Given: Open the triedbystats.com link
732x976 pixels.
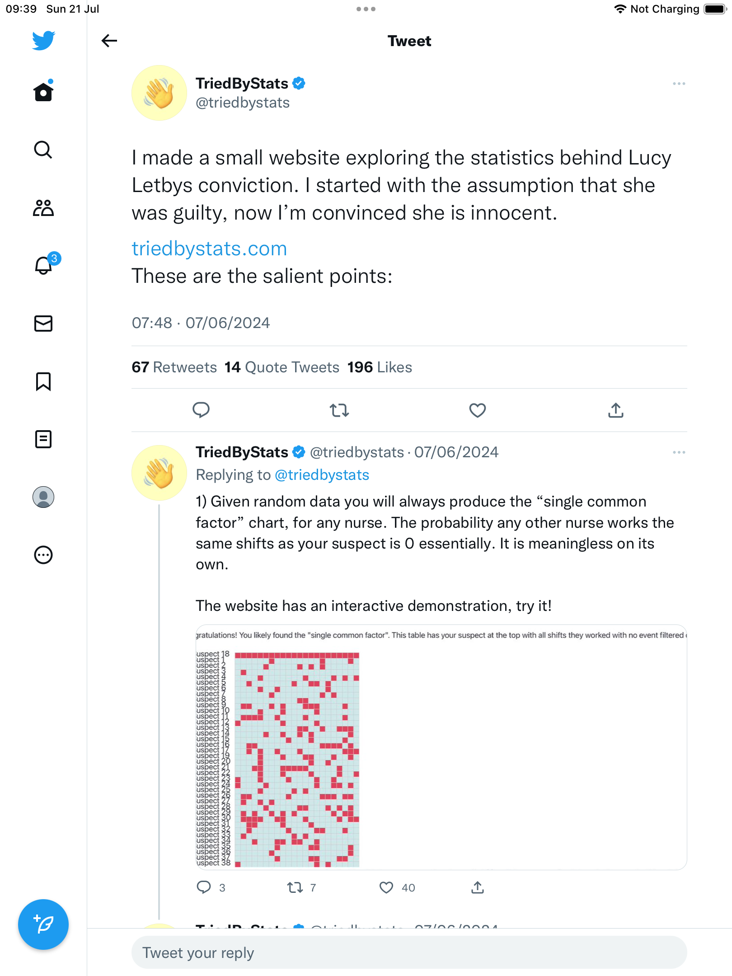Looking at the screenshot, I should pos(209,249).
